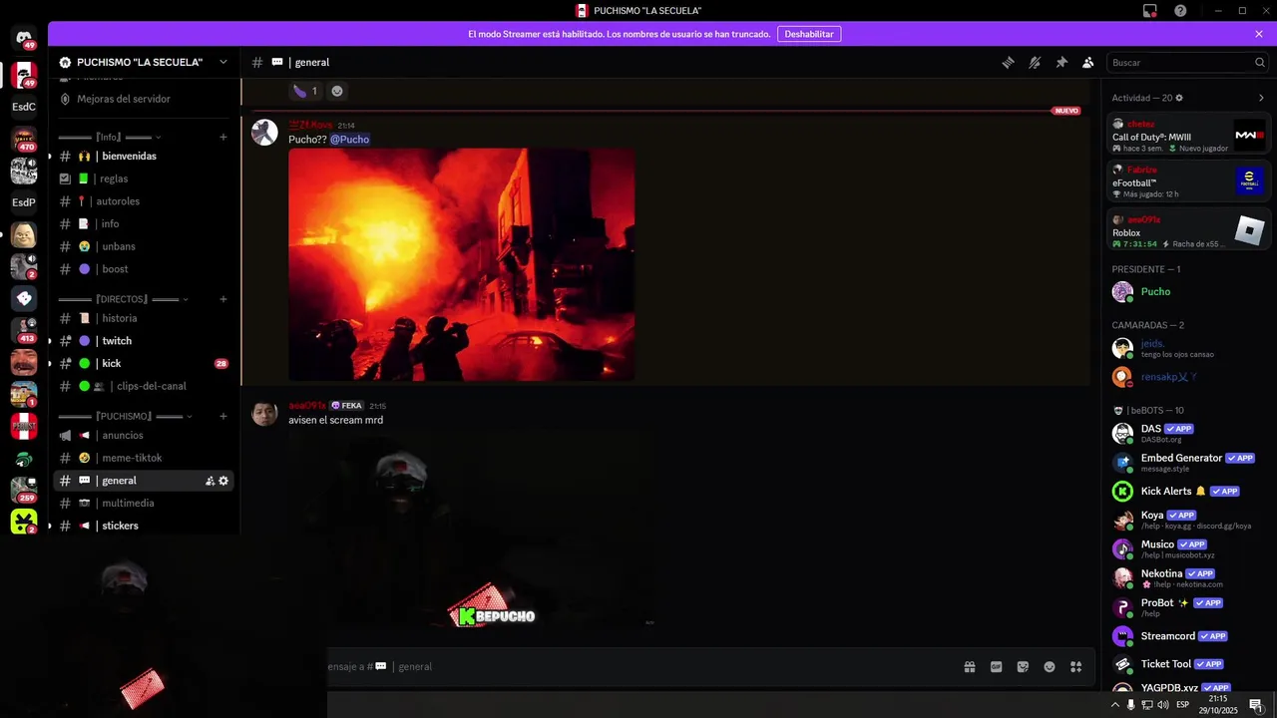
Task: Open the multimedia channel
Action: (x=143, y=504)
